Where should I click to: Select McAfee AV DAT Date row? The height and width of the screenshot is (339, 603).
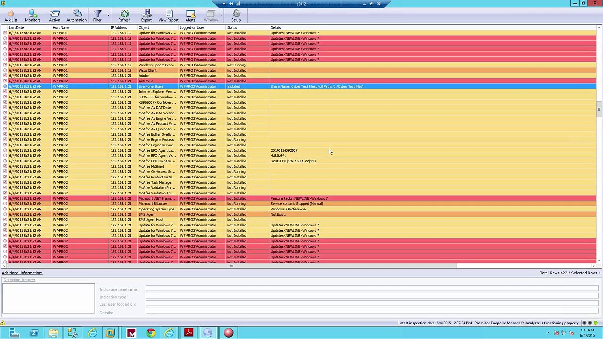click(x=300, y=108)
